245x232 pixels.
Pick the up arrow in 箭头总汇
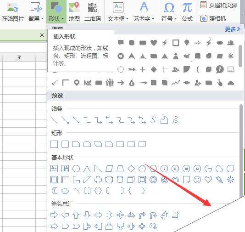coord(76,215)
